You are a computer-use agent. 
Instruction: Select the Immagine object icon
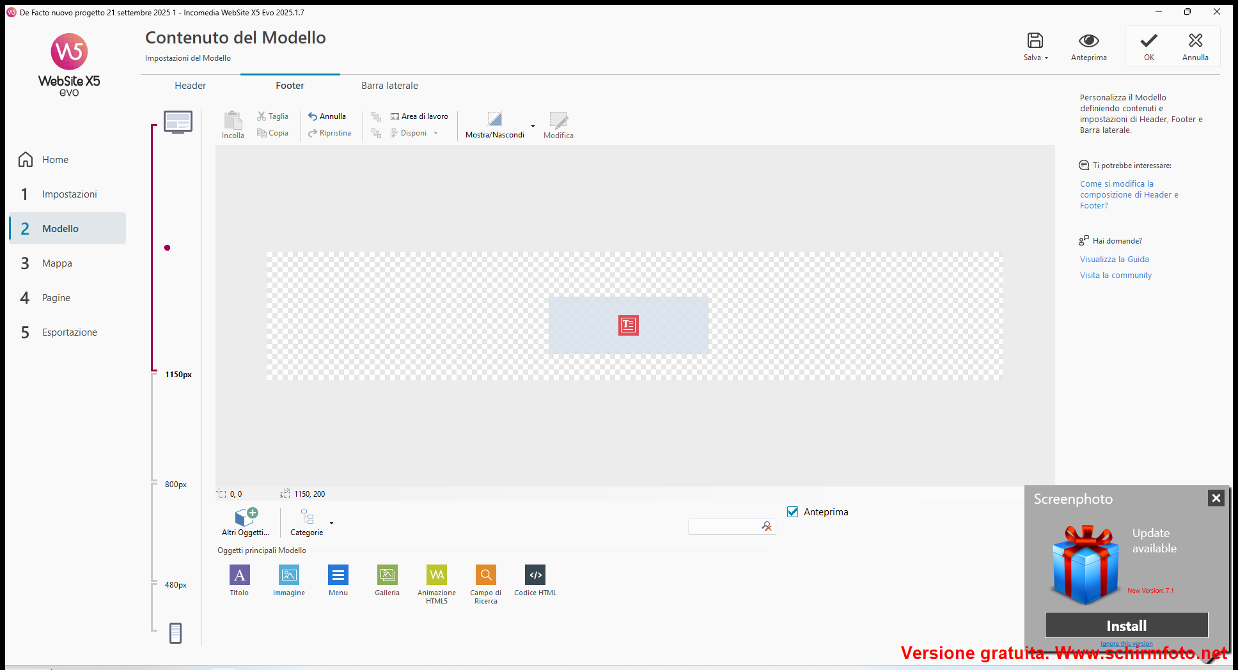[x=288, y=575]
